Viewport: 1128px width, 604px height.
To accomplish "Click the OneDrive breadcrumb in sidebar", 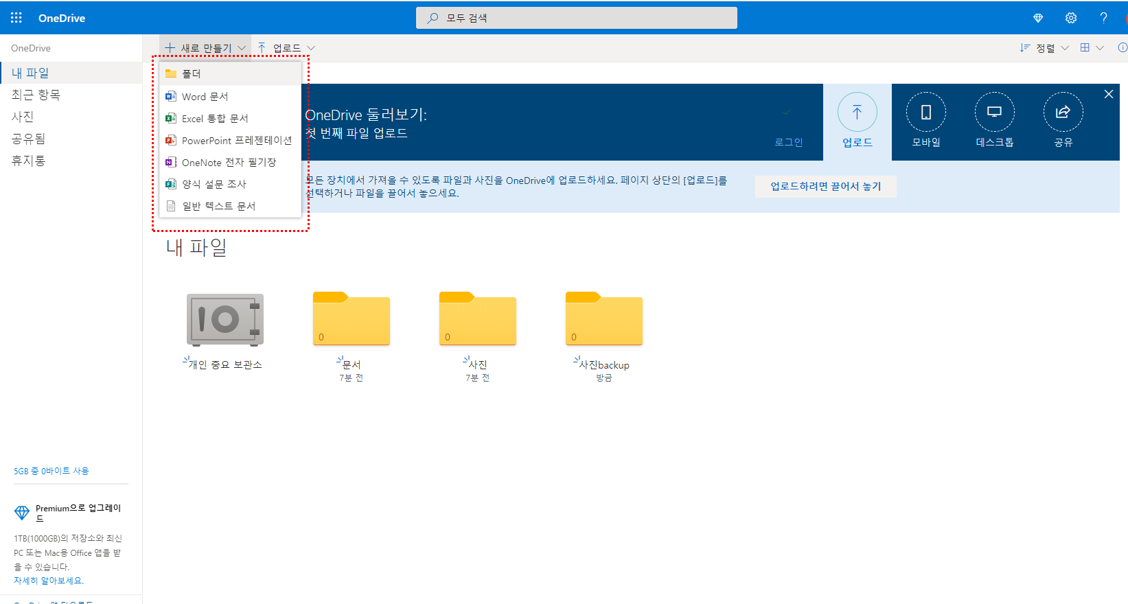I will click(x=31, y=48).
